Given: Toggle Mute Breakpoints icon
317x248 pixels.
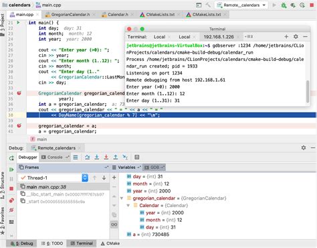Looking at the screenshot, I should [11, 210].
